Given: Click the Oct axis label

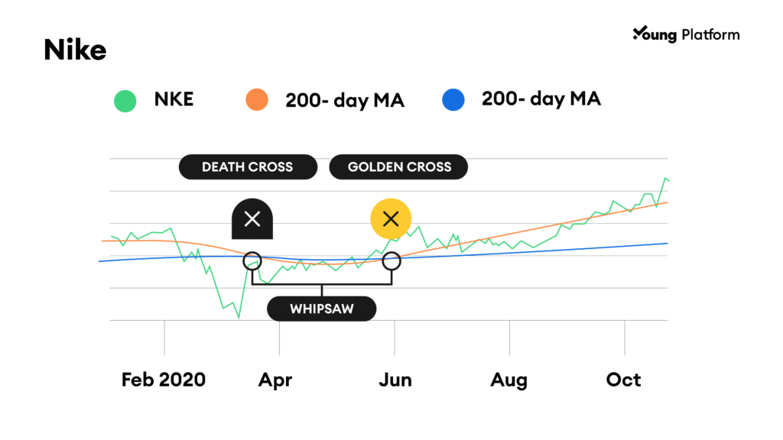Looking at the screenshot, I should click(623, 380).
